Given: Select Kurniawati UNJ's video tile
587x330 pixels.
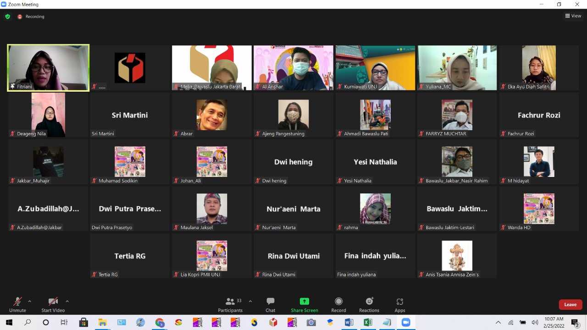Looking at the screenshot, I should (375, 68).
